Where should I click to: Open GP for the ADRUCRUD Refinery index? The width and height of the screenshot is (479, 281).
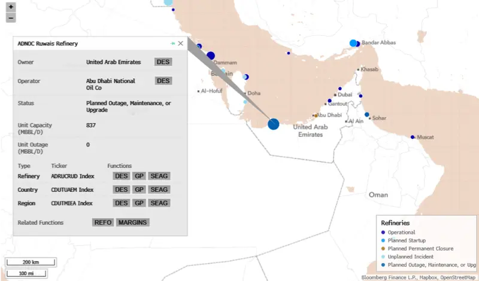click(x=139, y=176)
